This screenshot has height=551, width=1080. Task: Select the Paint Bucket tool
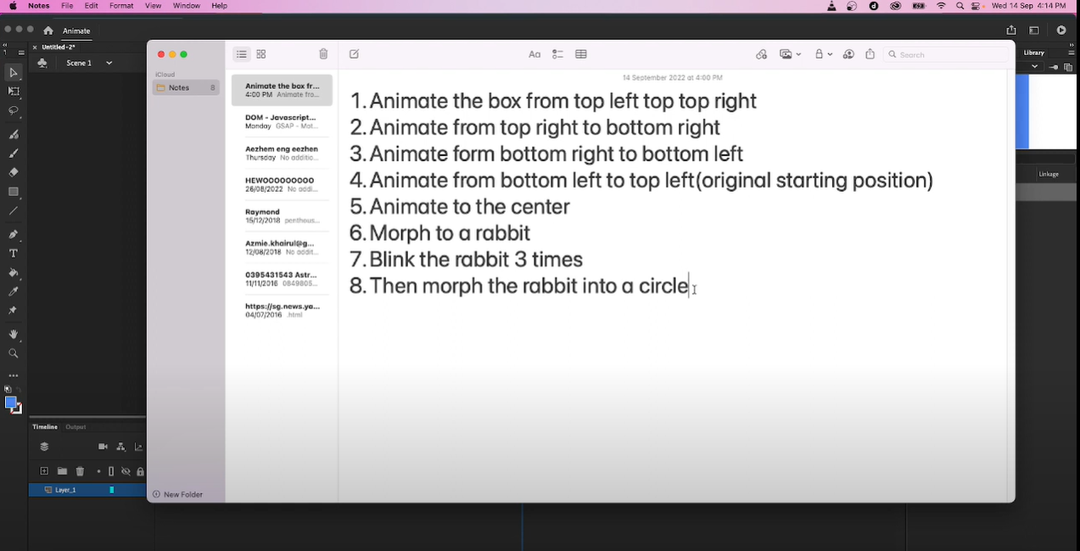[14, 273]
